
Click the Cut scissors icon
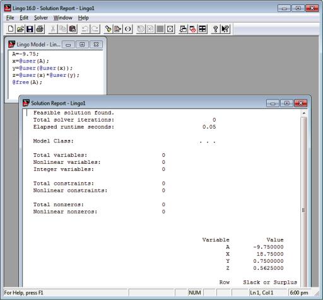pyautogui.click(x=53, y=29)
